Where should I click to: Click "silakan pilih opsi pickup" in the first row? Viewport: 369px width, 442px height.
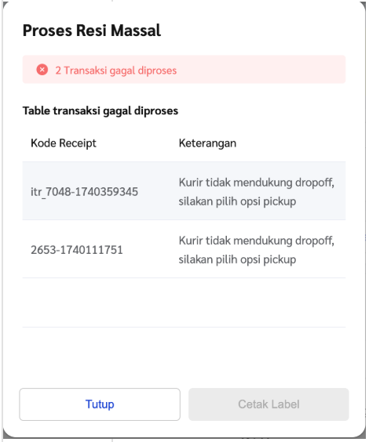point(237,201)
